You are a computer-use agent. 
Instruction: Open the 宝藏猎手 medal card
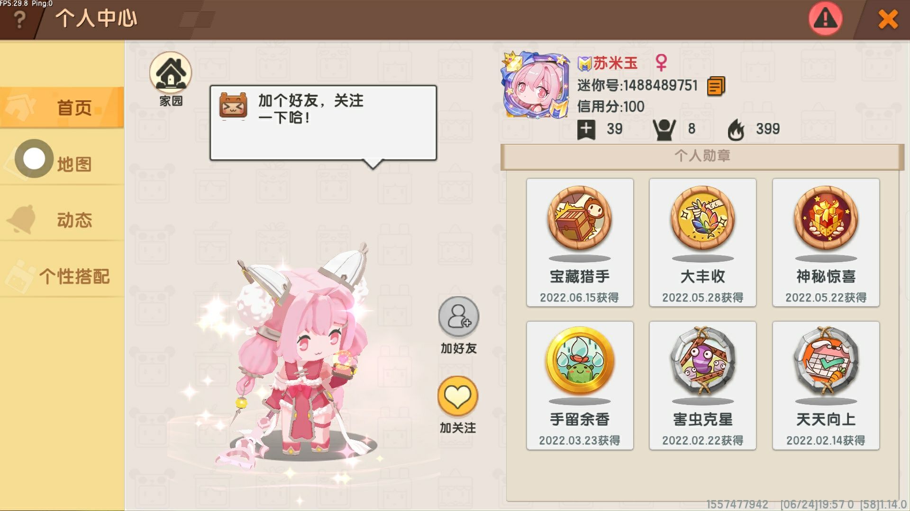(x=580, y=242)
